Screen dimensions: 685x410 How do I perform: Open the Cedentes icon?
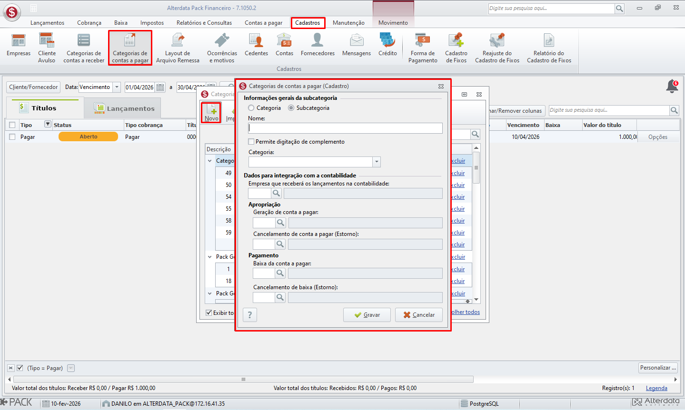pyautogui.click(x=256, y=45)
